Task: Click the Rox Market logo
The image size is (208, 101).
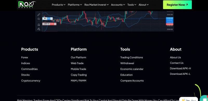Action: coord(27,5)
